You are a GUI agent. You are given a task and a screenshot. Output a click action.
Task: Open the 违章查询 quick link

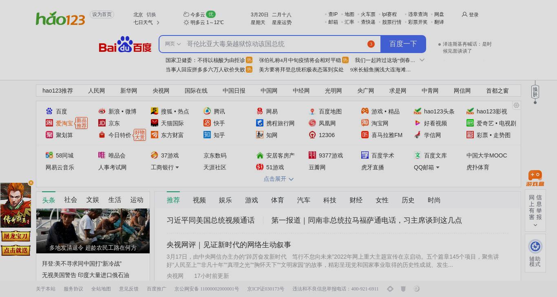[x=418, y=14]
